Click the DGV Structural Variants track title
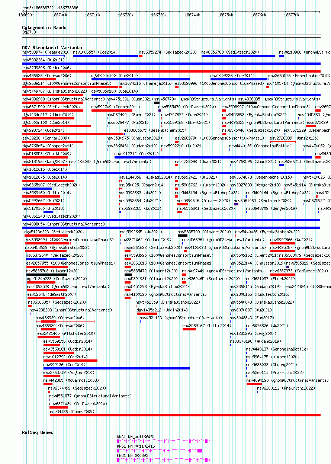Screen dimensions: 331x464 click(x=52, y=48)
